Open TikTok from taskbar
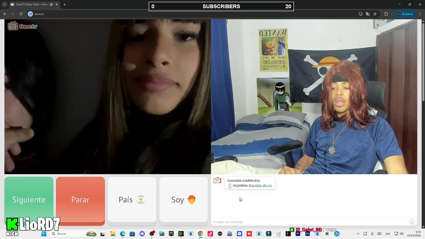Viewport: 425px width, 239px height. (x=210, y=234)
